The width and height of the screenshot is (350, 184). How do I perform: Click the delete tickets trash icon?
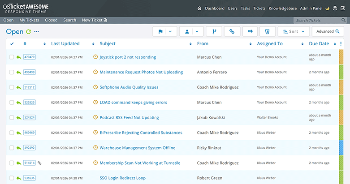click(267, 31)
